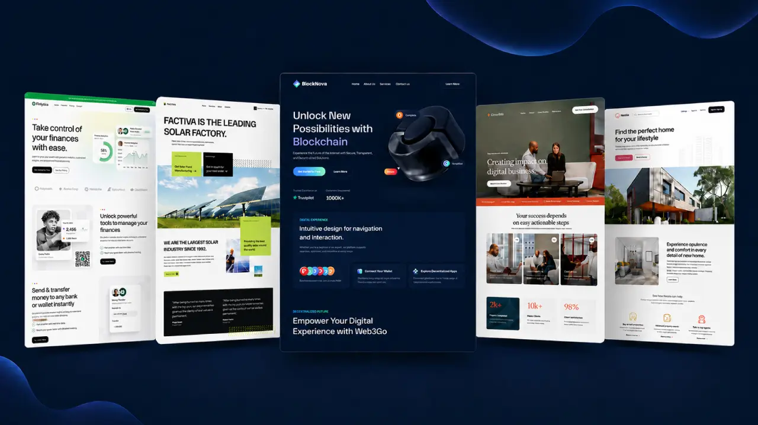Click the black Get in touch card on Factiva
The height and width of the screenshot is (425, 758).
pyautogui.click(x=218, y=165)
